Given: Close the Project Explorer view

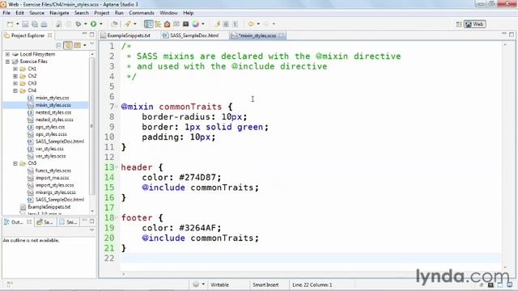Looking at the screenshot, I should pyautogui.click(x=49, y=35).
